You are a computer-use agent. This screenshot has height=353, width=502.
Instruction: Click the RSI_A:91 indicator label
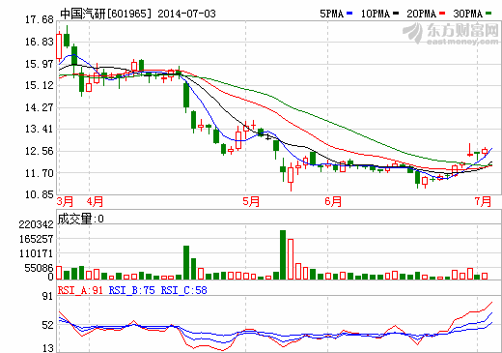point(80,290)
